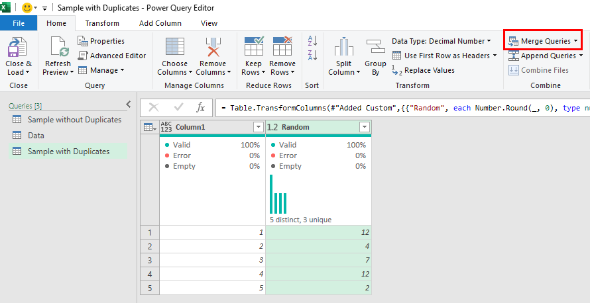Screen dimensions: 590x303
Task: Open the Append Queries dropdown arrow
Action: pos(581,56)
